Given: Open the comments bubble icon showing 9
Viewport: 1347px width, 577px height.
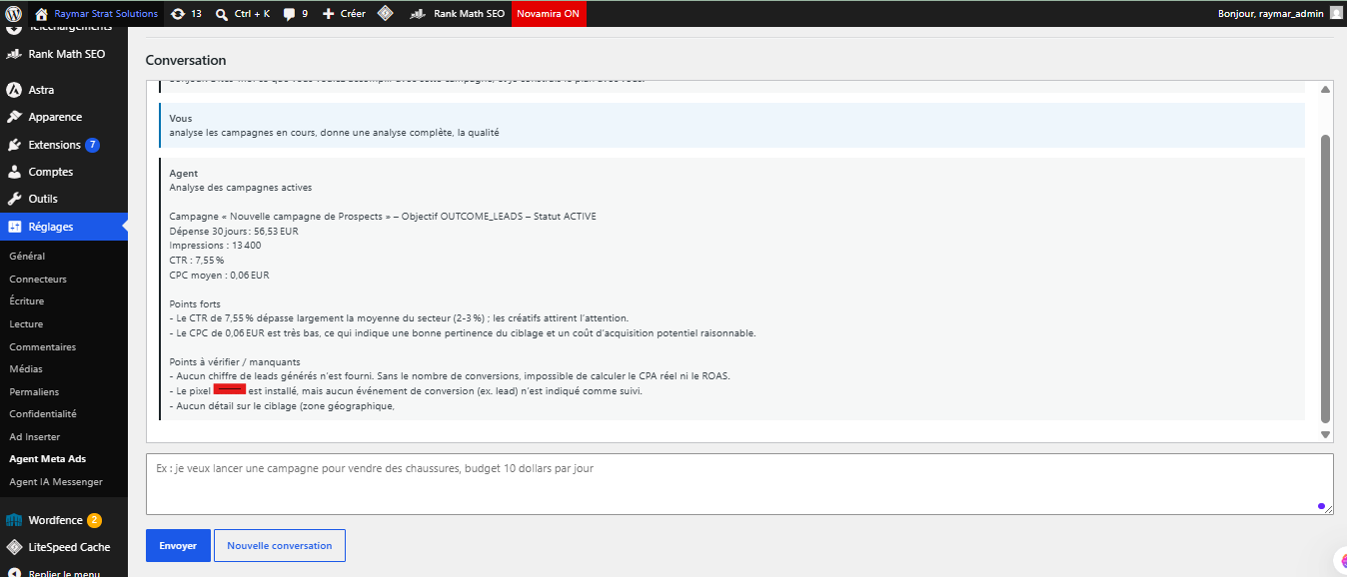Looking at the screenshot, I should (x=290, y=14).
